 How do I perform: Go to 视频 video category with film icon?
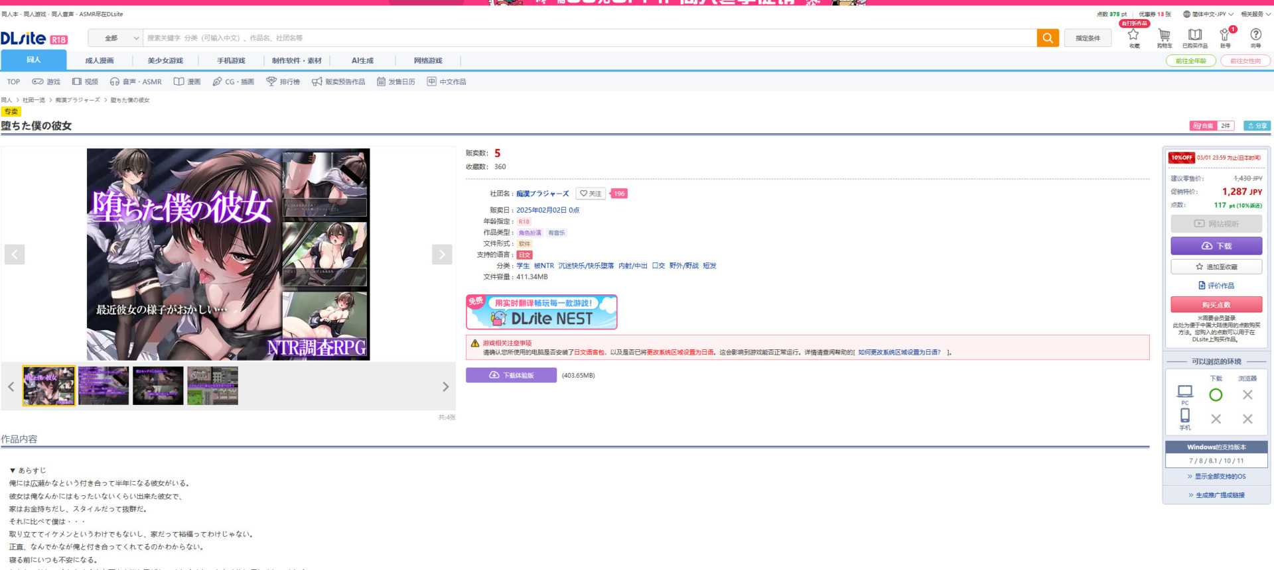click(85, 82)
